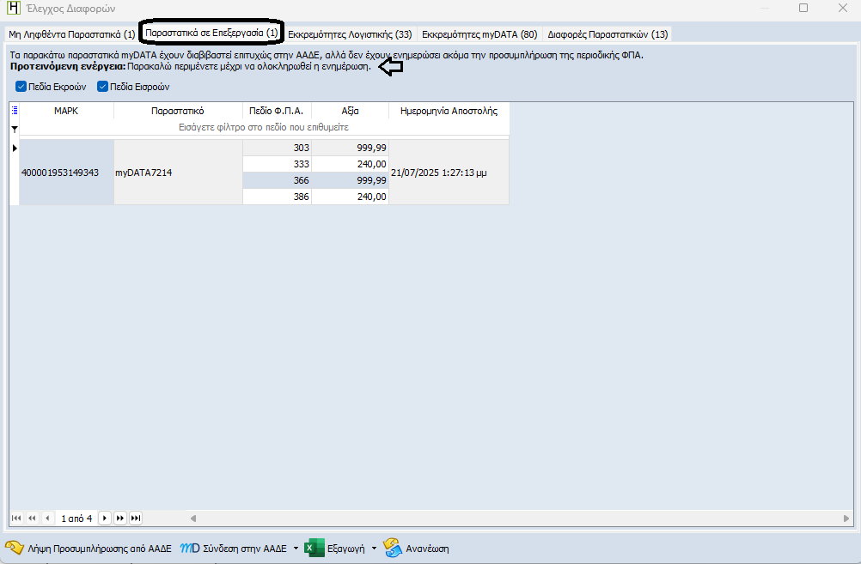Go to the next record in navigator

pos(104,518)
